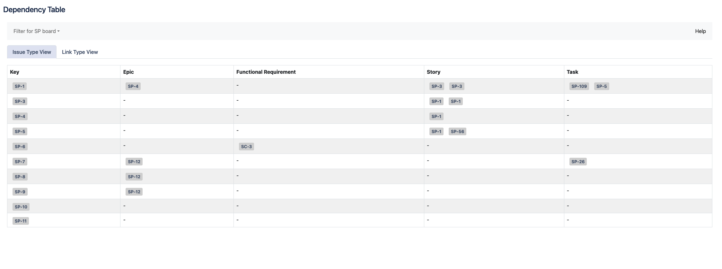Open the SP-6 key badge
This screenshot has width=722, height=269.
point(20,147)
